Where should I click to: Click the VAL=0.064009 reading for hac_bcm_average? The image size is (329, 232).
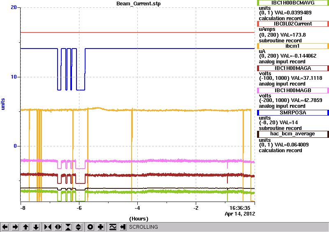point(292,145)
